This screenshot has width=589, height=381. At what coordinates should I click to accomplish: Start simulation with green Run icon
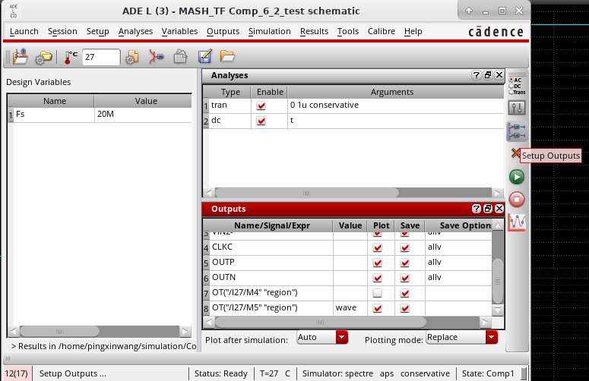517,177
